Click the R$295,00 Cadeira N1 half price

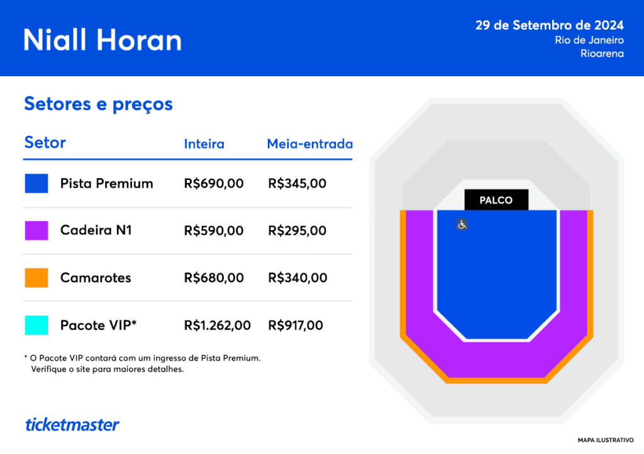297,231
